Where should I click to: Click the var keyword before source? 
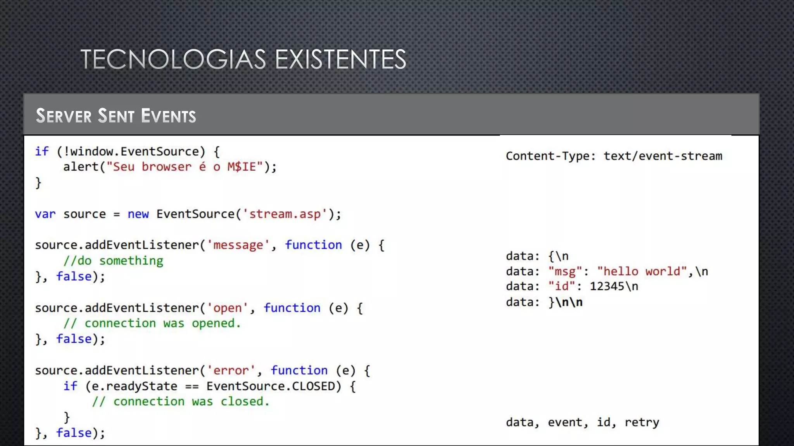[x=45, y=214]
